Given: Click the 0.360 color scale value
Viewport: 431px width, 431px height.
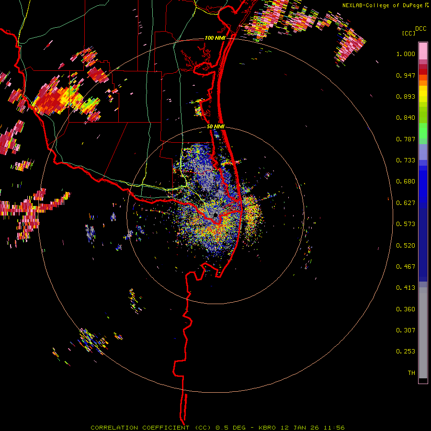Looking at the screenshot, I should (406, 309).
